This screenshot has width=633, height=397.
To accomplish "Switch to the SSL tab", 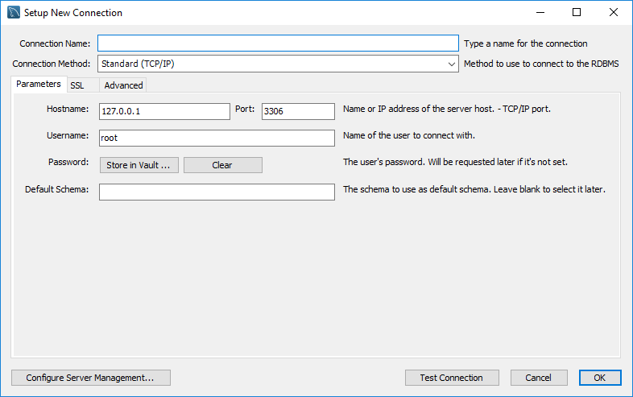I will point(77,85).
